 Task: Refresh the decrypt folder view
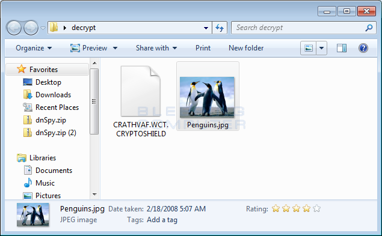[220, 28]
